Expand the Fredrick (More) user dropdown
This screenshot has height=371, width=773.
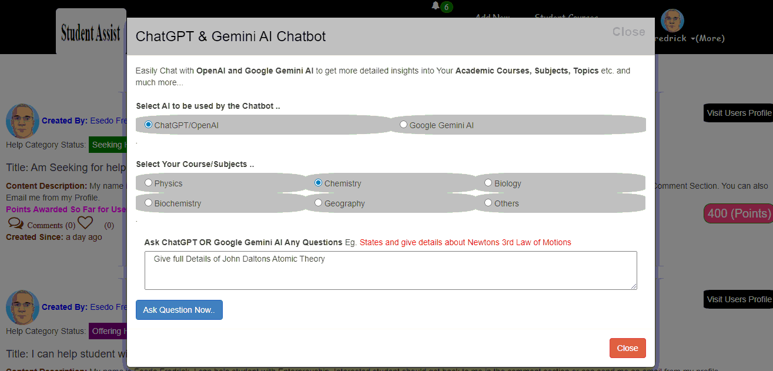click(x=691, y=38)
